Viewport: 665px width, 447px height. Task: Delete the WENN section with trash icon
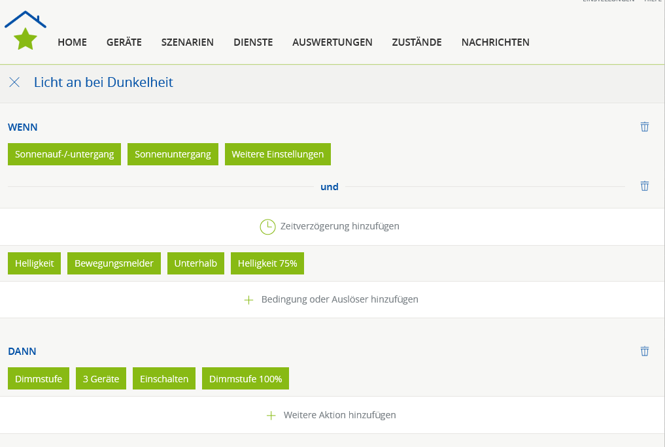tap(644, 127)
